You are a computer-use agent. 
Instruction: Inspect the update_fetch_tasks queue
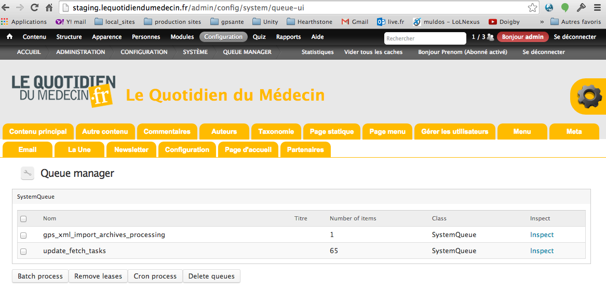(x=542, y=251)
